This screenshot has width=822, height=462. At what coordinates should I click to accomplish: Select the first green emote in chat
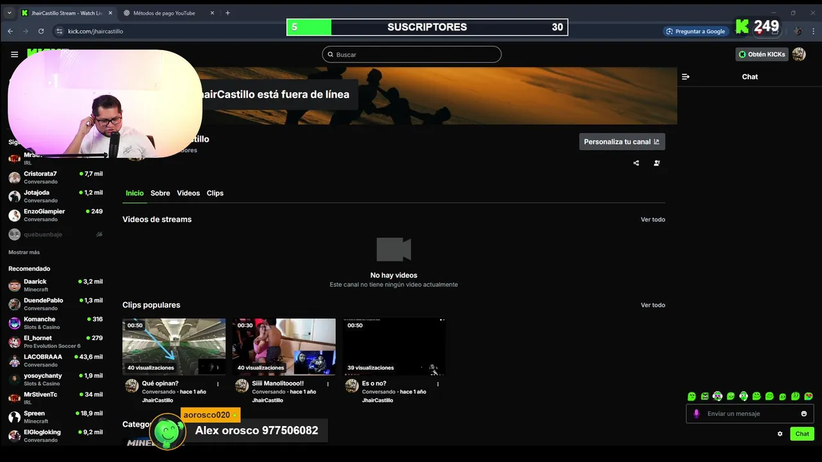tap(692, 397)
